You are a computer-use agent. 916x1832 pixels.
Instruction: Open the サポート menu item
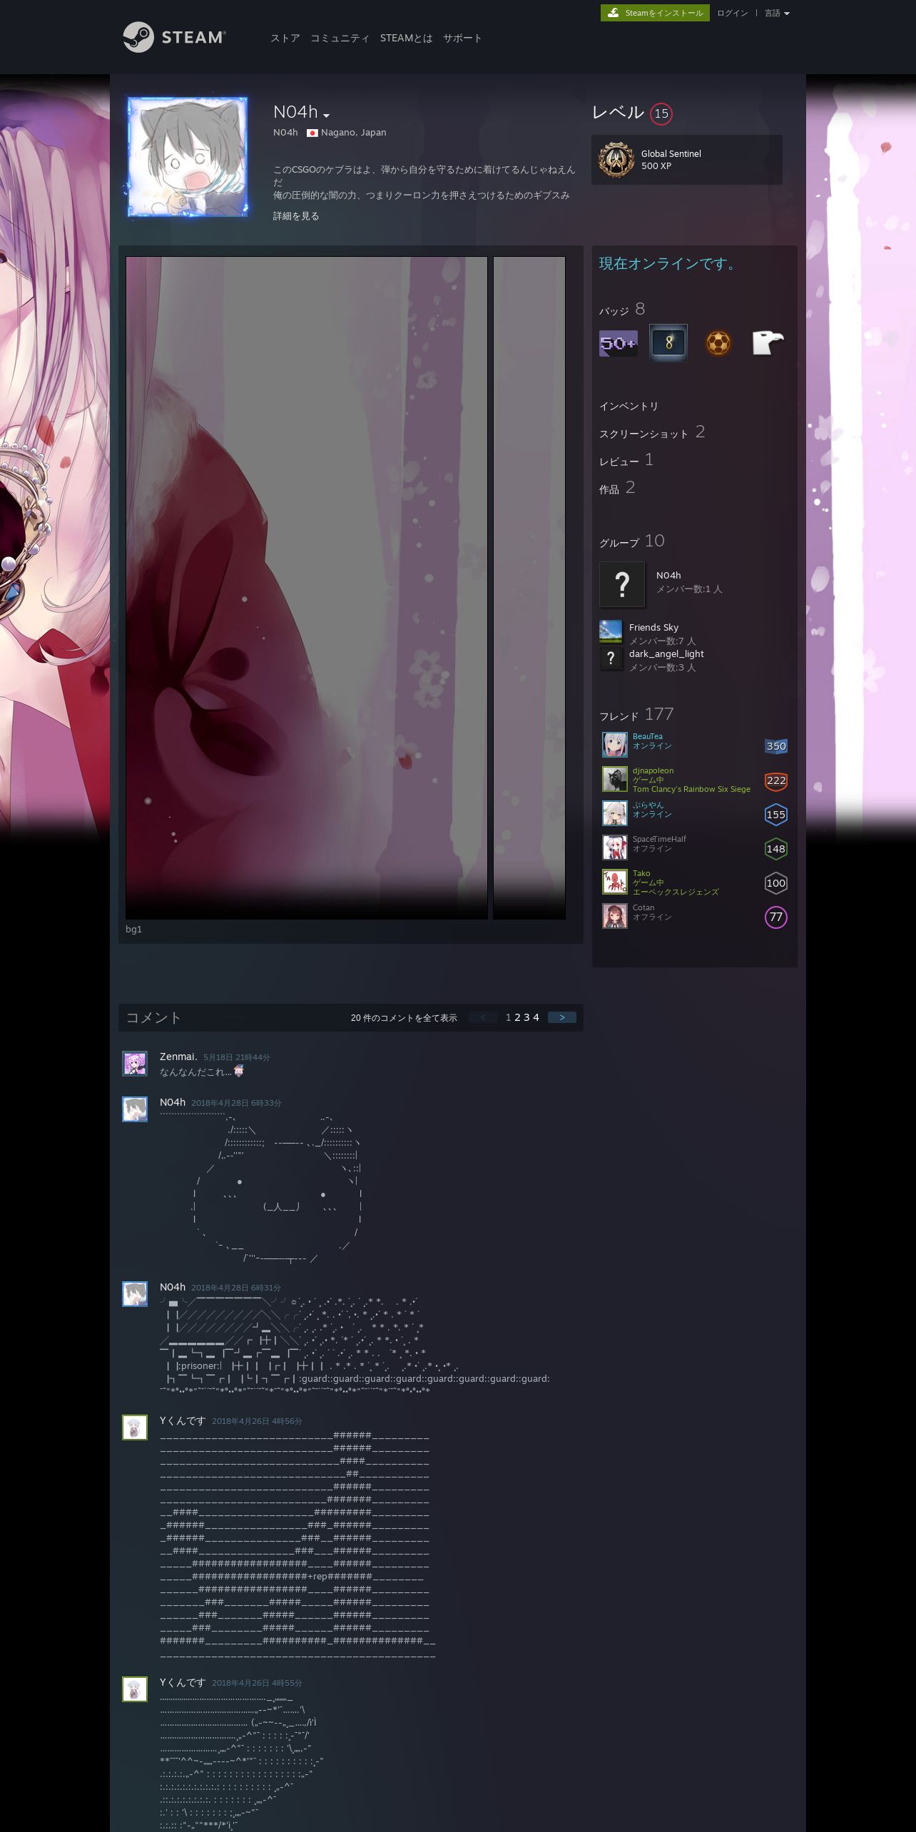click(462, 38)
